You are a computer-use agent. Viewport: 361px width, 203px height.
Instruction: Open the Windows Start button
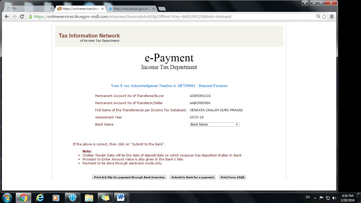point(7,198)
